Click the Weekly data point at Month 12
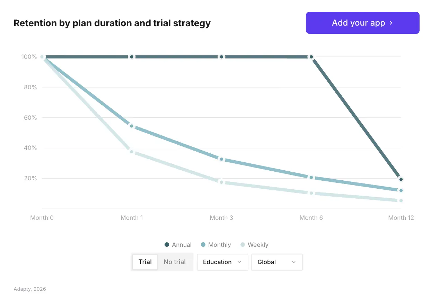This screenshot has width=431, height=306. click(x=401, y=201)
